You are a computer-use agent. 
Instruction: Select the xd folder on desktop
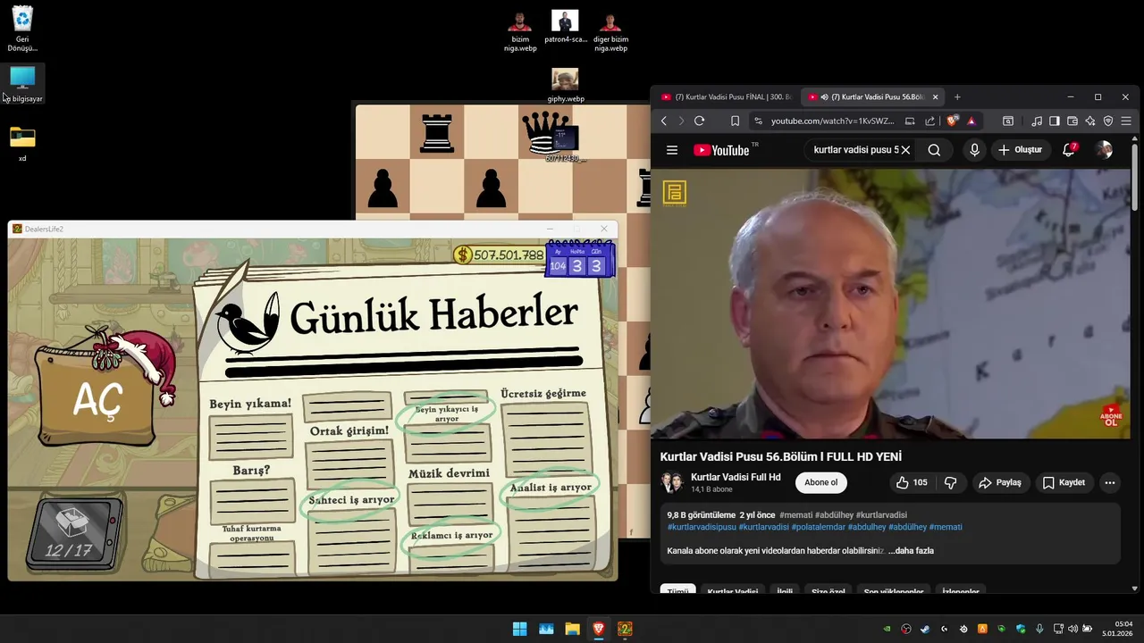point(22,145)
